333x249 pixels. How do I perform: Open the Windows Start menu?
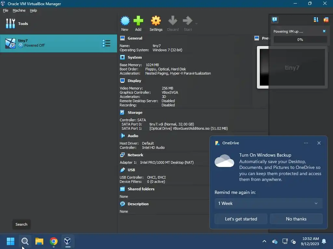(10, 241)
